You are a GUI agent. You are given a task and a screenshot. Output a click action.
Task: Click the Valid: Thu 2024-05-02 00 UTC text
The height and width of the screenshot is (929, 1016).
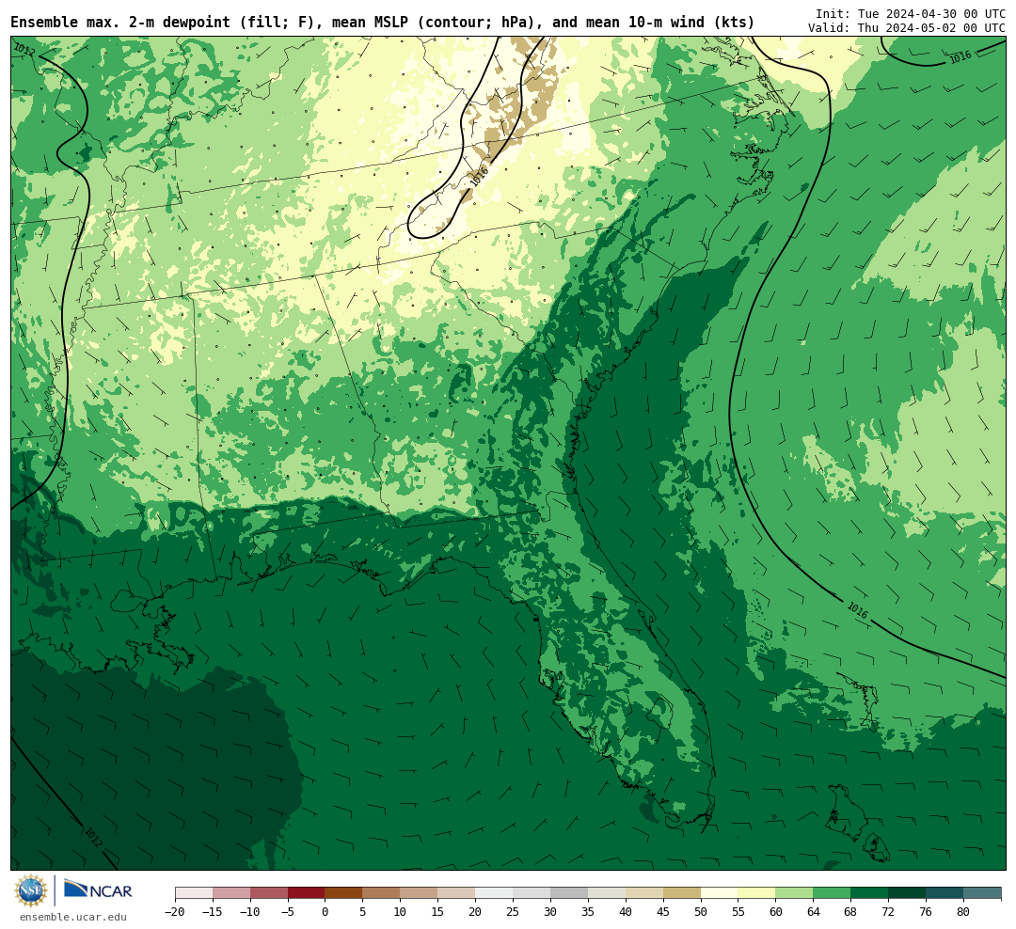point(907,28)
